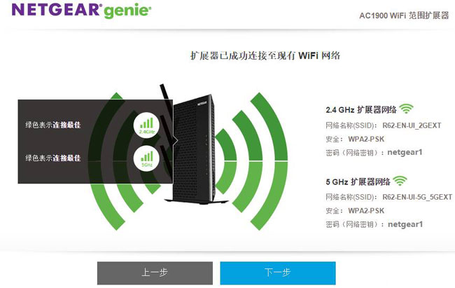Click the 下一步 next button

278,273
